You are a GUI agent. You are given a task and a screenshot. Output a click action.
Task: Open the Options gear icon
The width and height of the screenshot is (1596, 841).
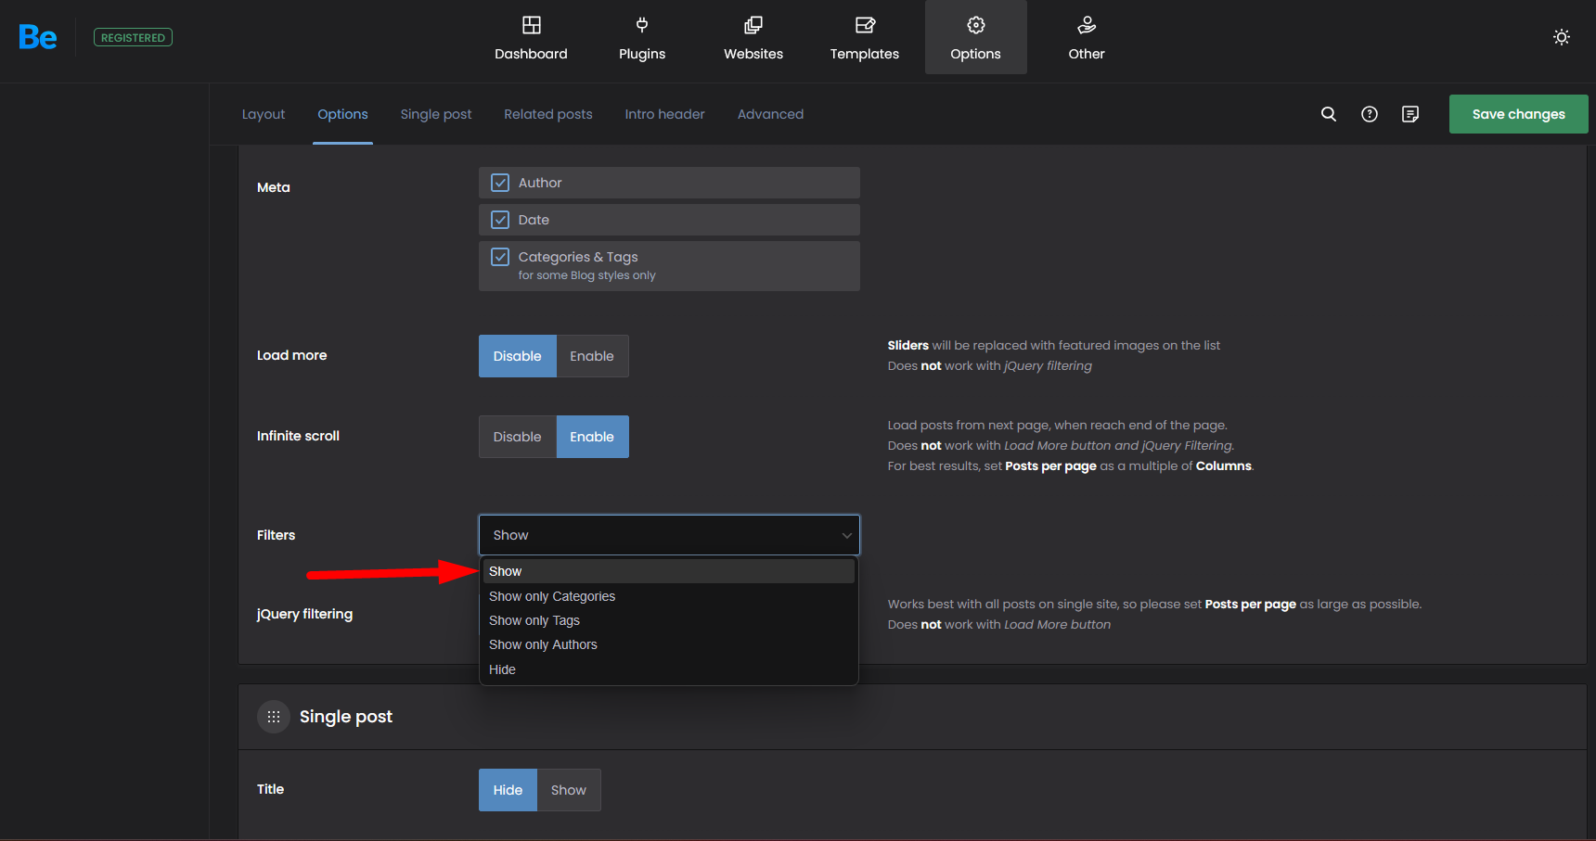[975, 25]
